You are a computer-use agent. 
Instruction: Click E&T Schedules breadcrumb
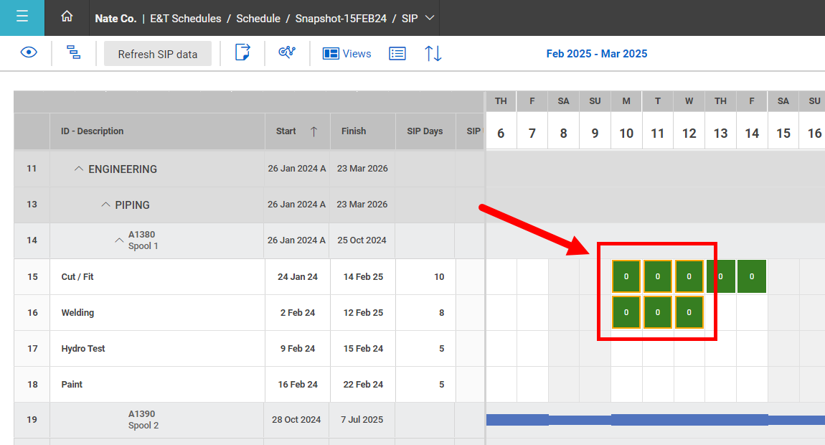(x=186, y=19)
